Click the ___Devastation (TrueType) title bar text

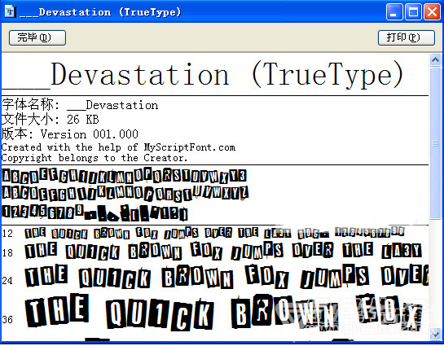click(100, 12)
